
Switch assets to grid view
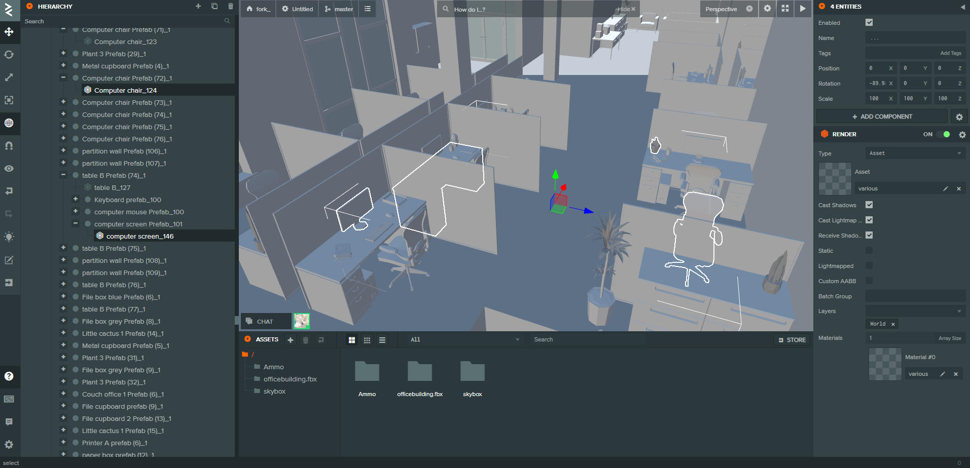click(352, 340)
